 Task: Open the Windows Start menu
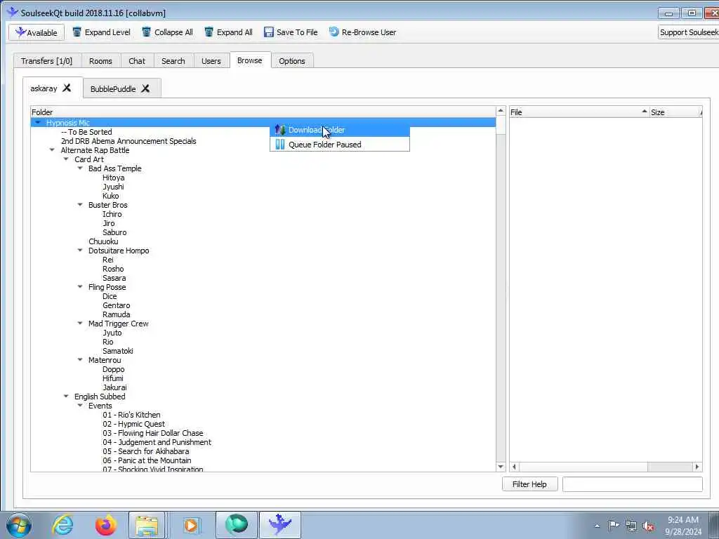click(x=19, y=525)
